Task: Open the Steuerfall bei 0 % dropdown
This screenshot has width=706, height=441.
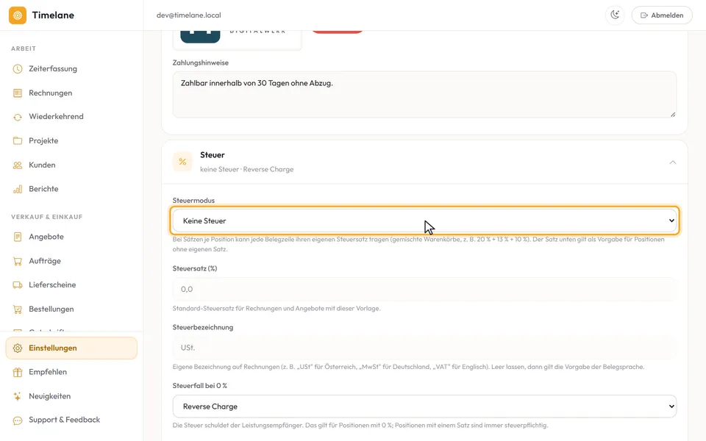Action: 424,406
